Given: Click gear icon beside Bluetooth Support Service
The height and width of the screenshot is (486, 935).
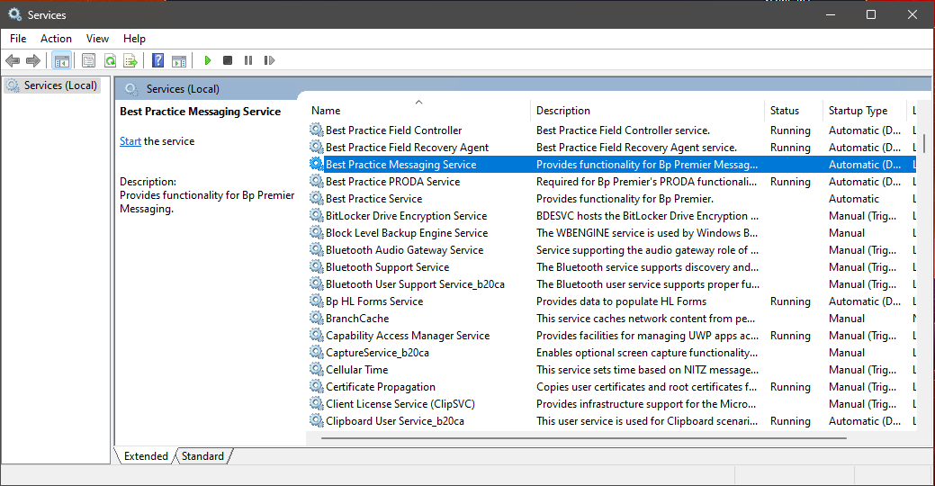Looking at the screenshot, I should (316, 266).
